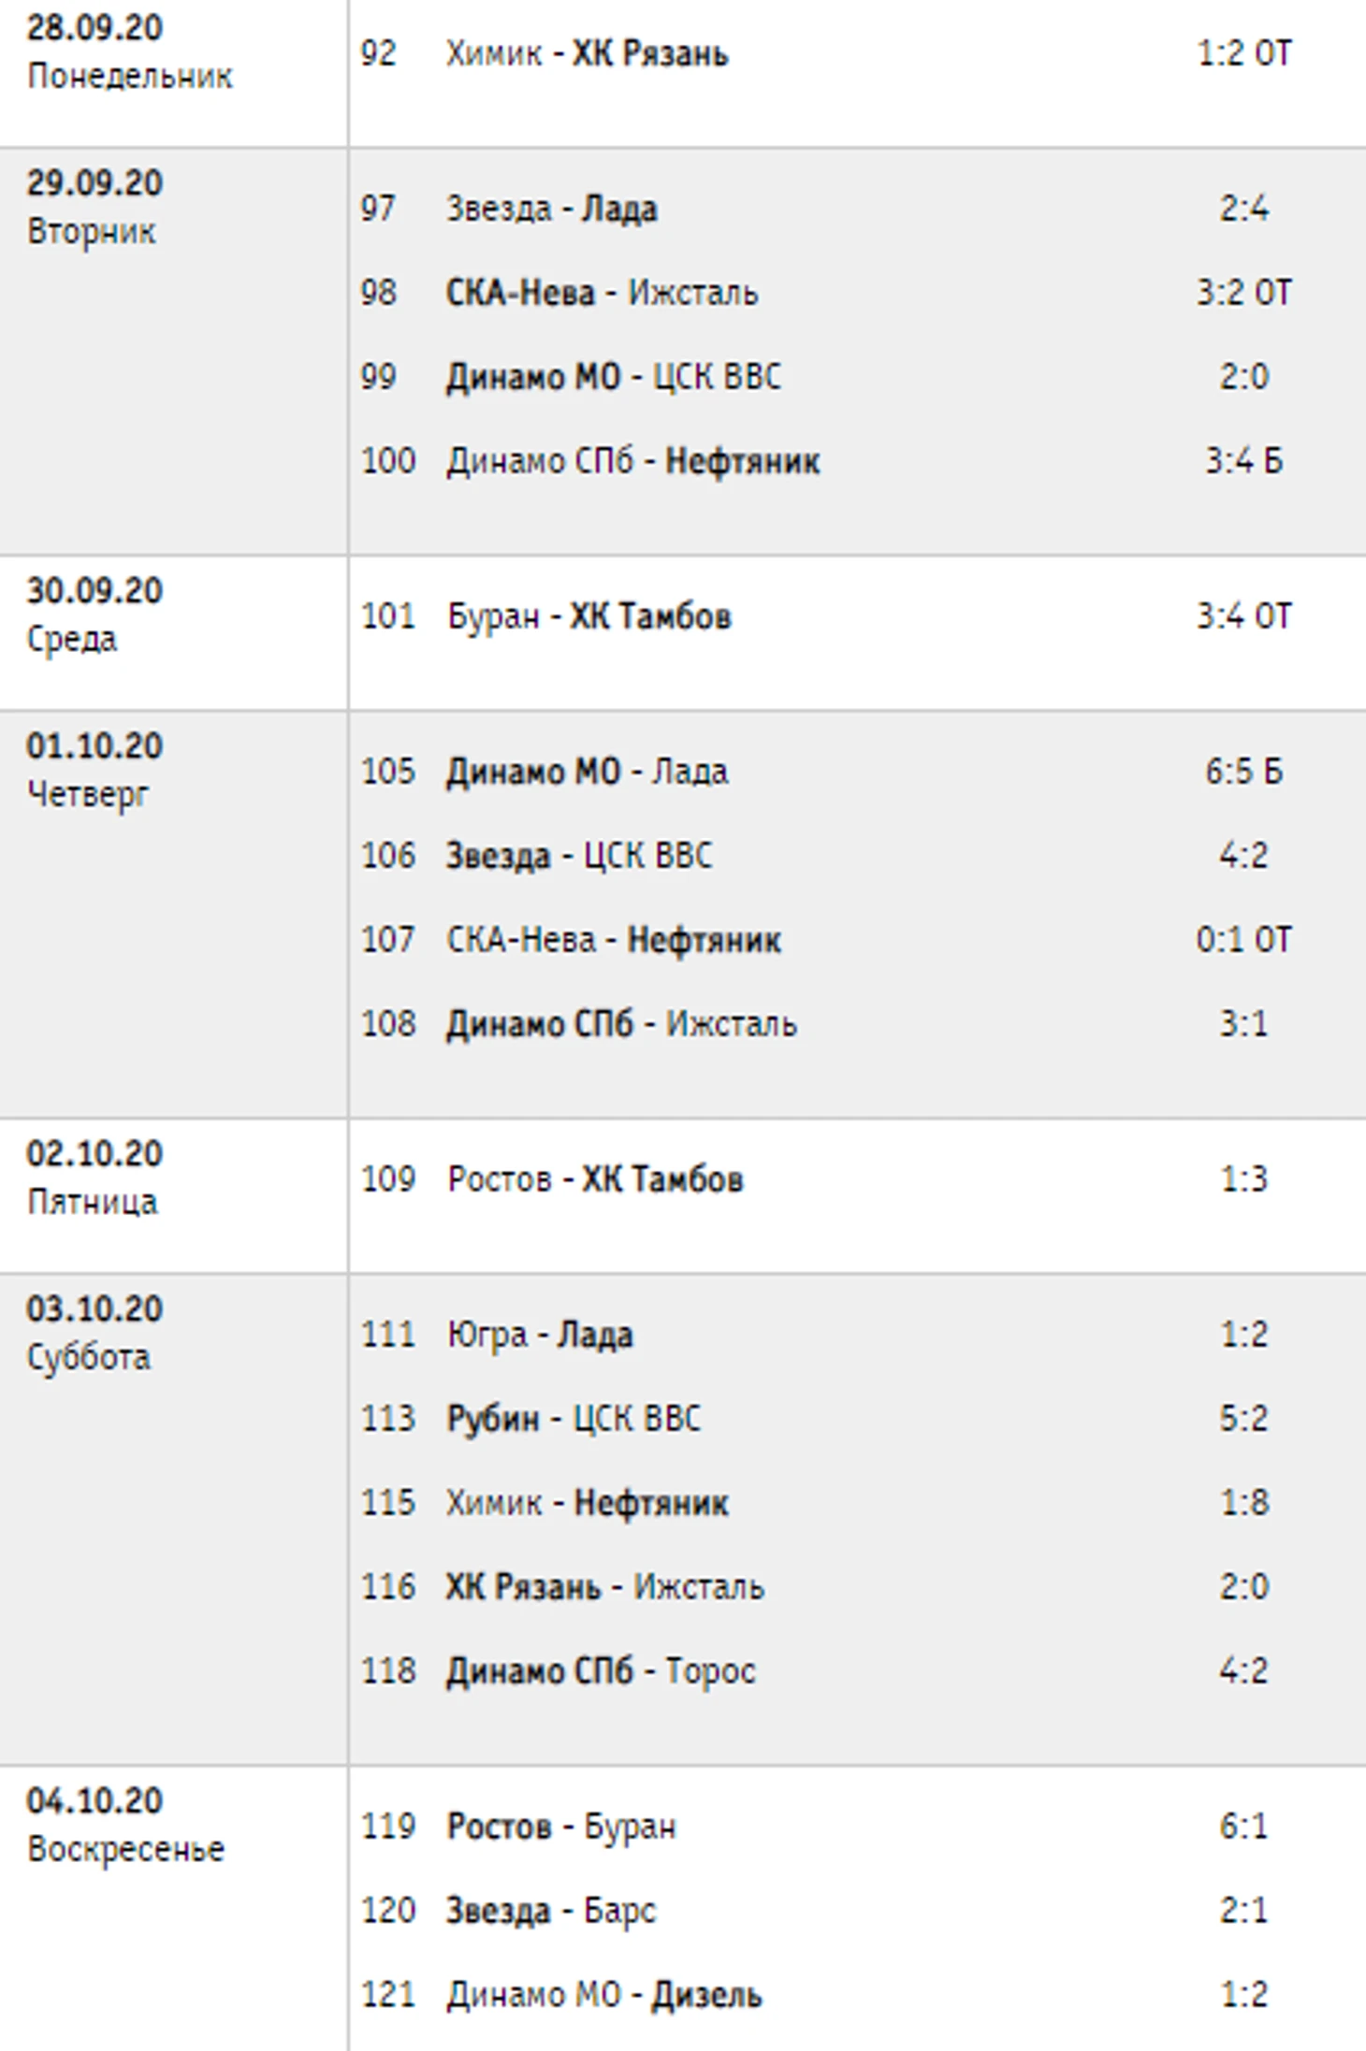Open the Ростов - Буран match link
This screenshot has height=2051, width=1366.
(x=561, y=1827)
